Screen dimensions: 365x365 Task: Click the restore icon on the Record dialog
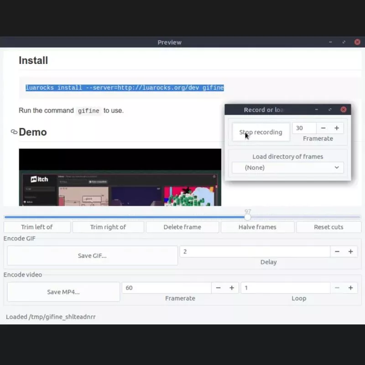[x=330, y=109]
